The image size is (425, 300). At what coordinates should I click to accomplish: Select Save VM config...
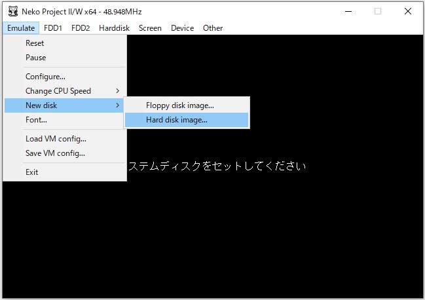tap(65, 153)
